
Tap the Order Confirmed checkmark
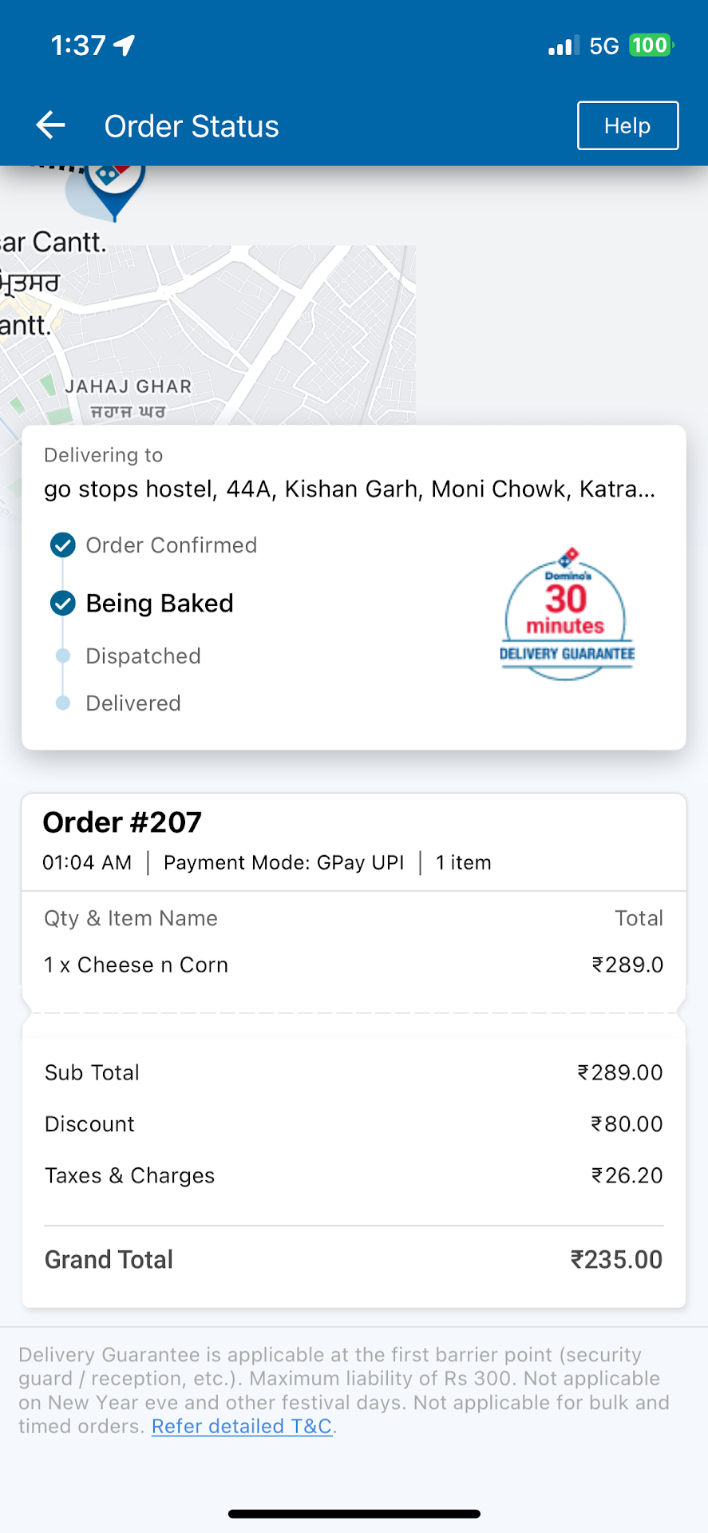coord(63,545)
